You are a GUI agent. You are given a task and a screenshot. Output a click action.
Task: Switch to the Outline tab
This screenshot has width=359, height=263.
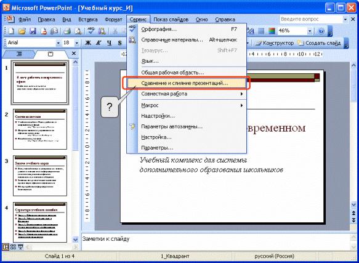coord(20,54)
